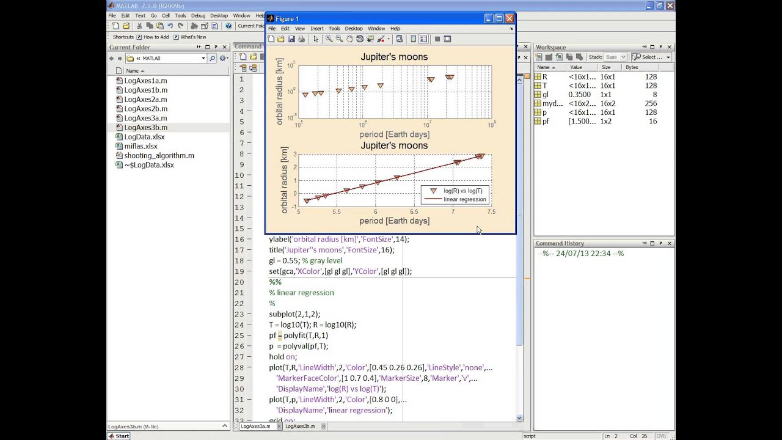The width and height of the screenshot is (782, 440).
Task: Maximize the Current Folder panel
Action: pos(207,47)
